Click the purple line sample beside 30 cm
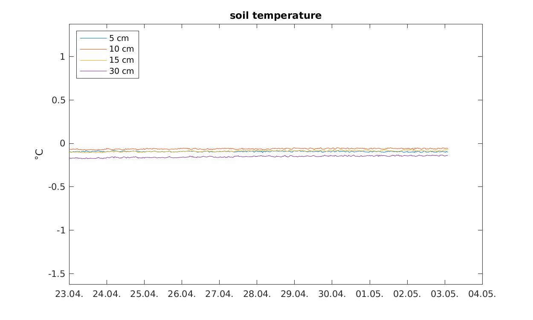Screen dimensions: 533x320 tap(93, 71)
